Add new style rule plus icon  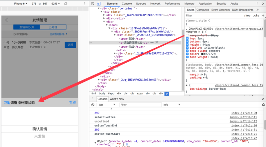(x=263, y=15)
